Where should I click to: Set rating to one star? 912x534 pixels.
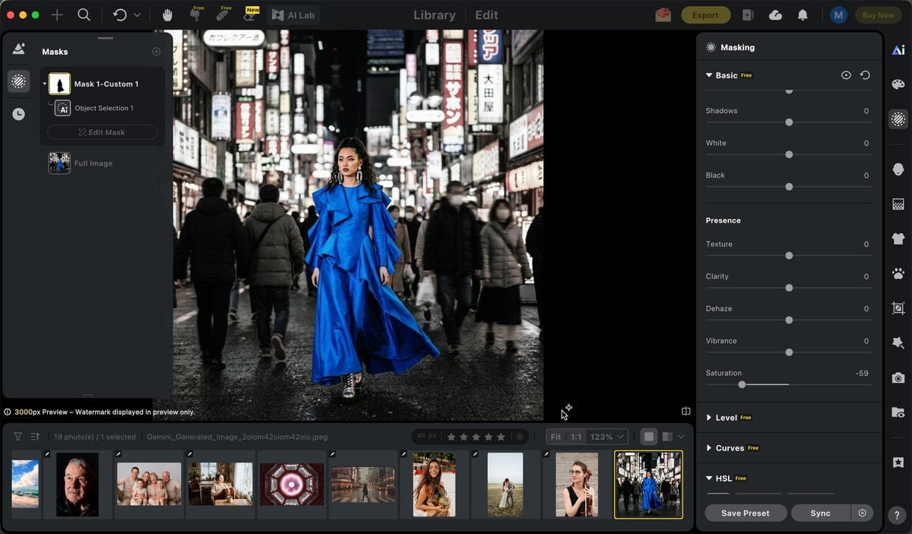pos(451,437)
